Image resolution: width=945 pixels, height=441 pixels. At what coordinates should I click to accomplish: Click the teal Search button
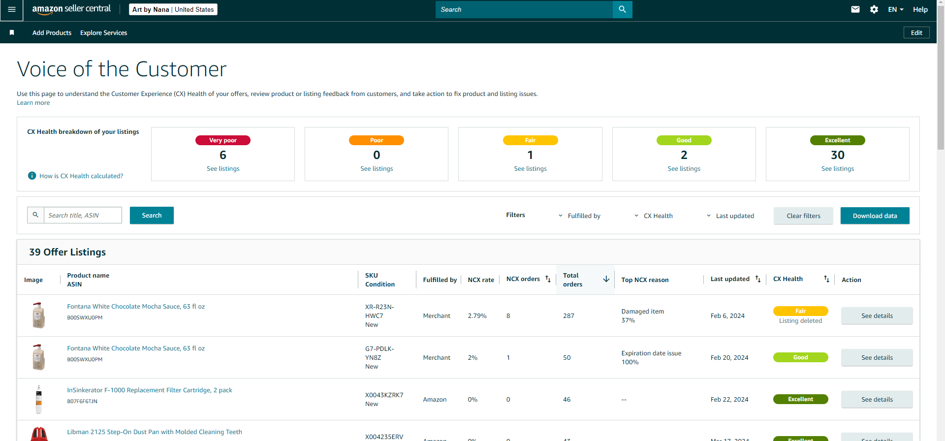pos(152,215)
